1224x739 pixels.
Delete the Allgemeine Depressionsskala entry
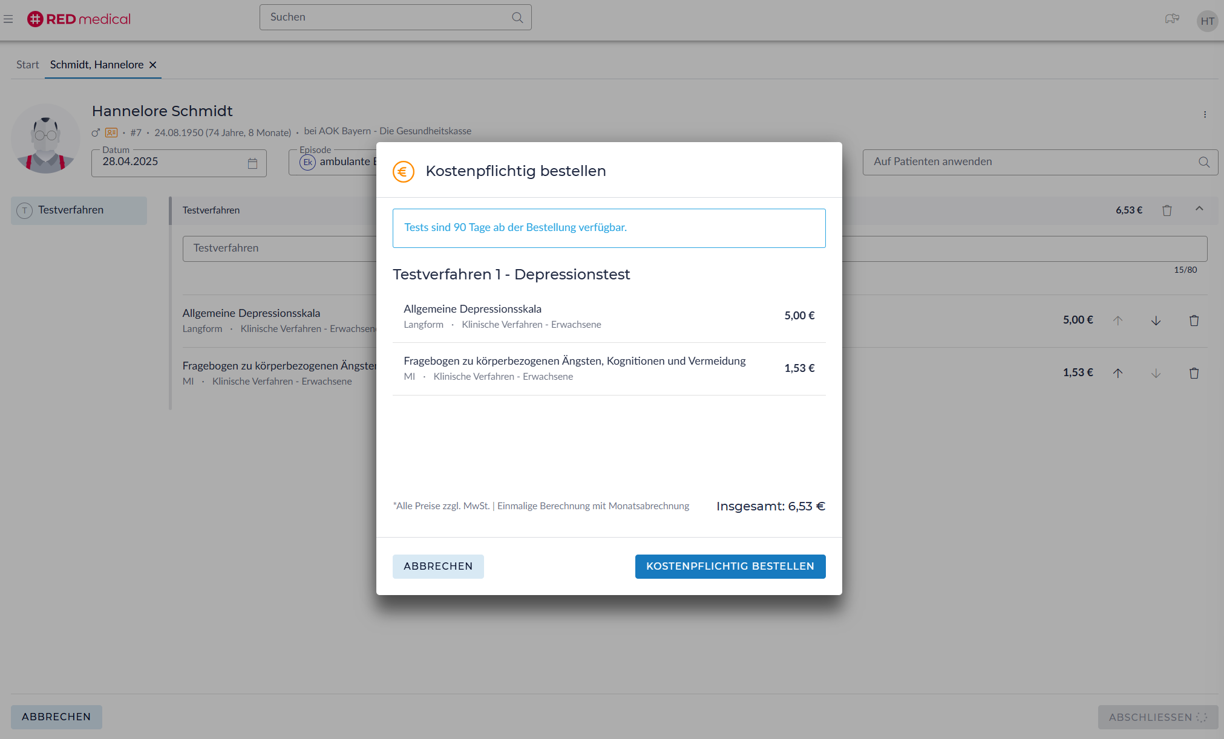point(1194,321)
